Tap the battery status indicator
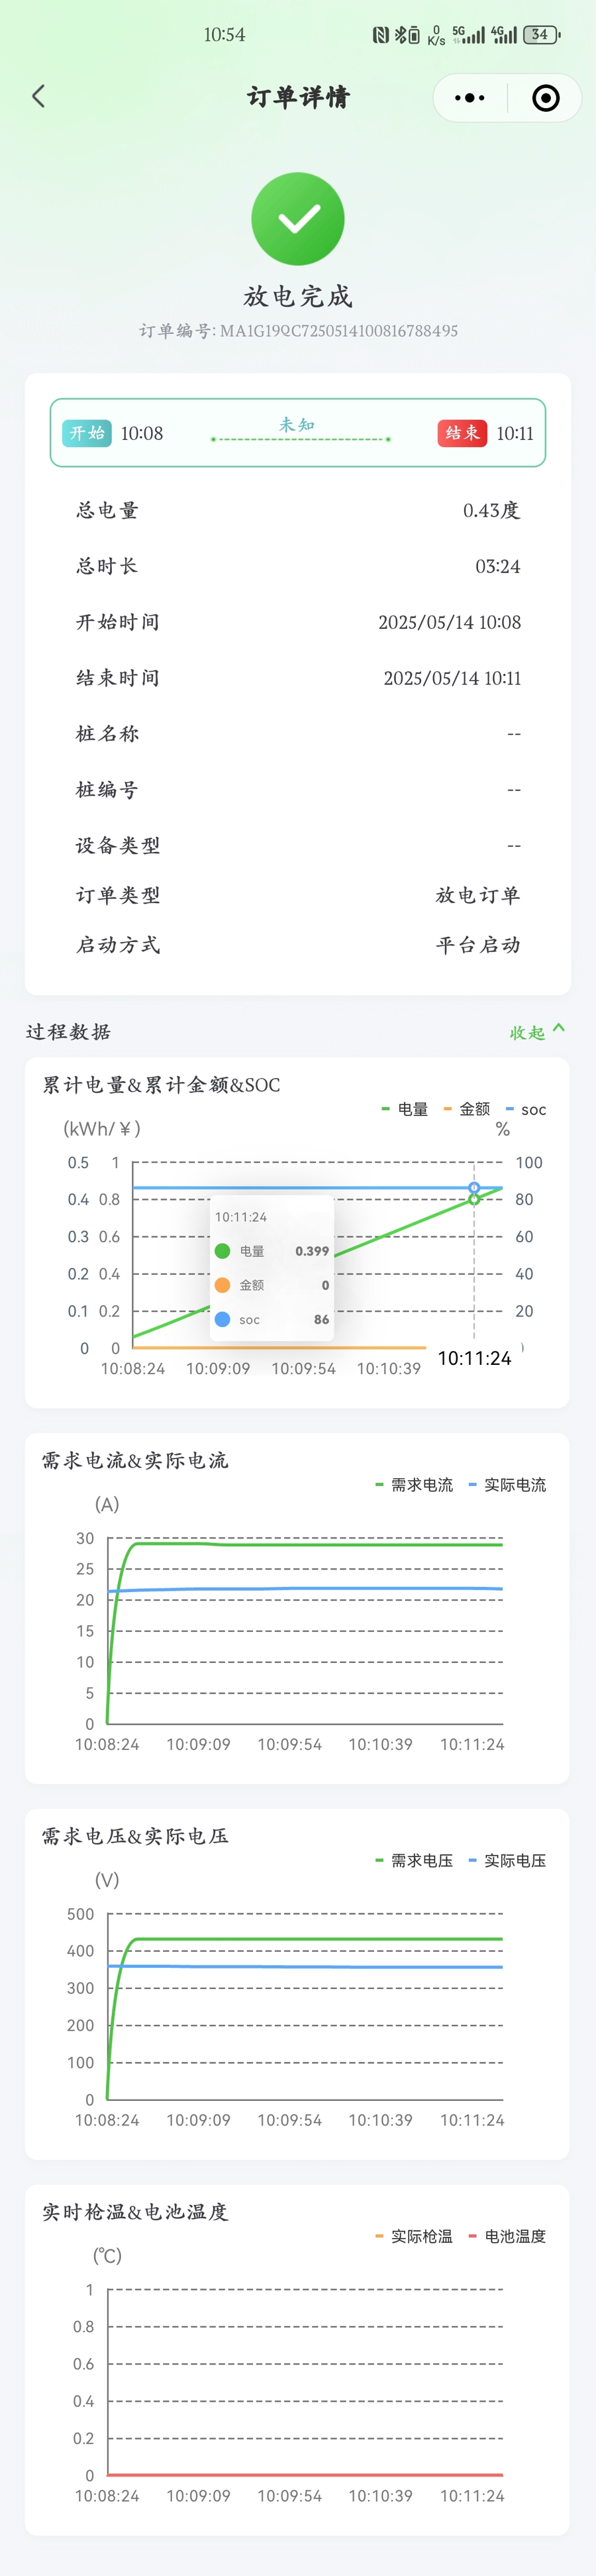This screenshot has width=596, height=2576. click(541, 35)
